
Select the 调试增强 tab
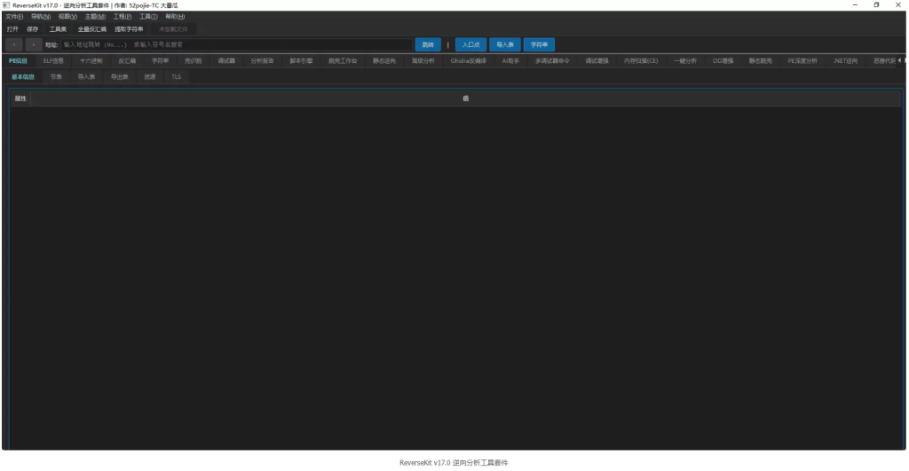tap(597, 61)
